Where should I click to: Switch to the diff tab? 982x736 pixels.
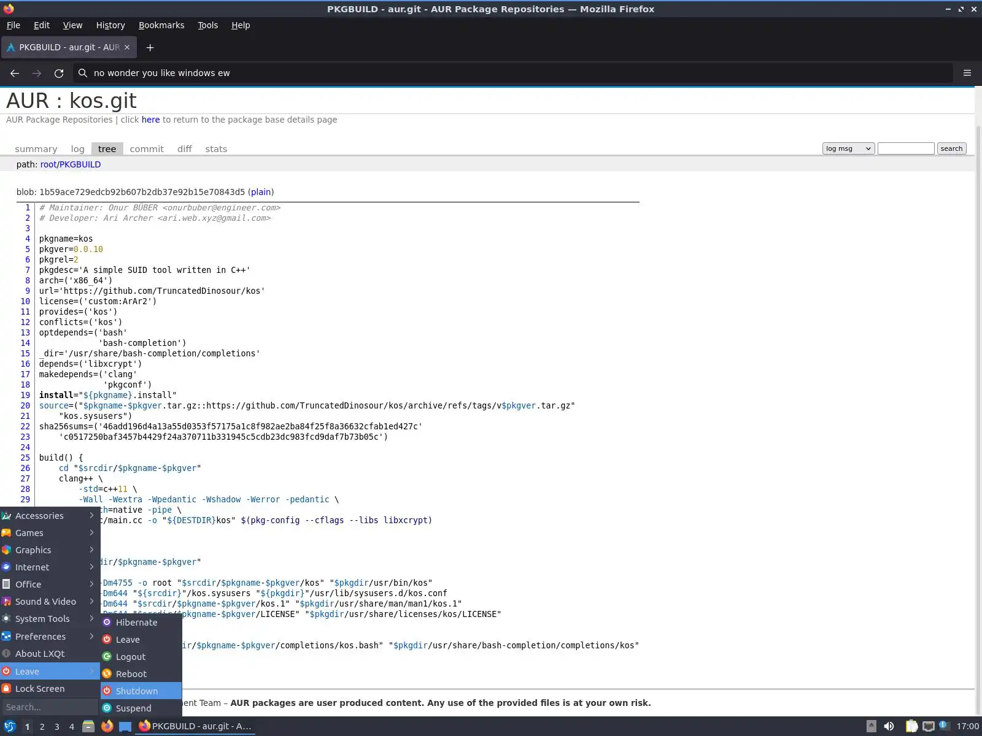click(185, 149)
